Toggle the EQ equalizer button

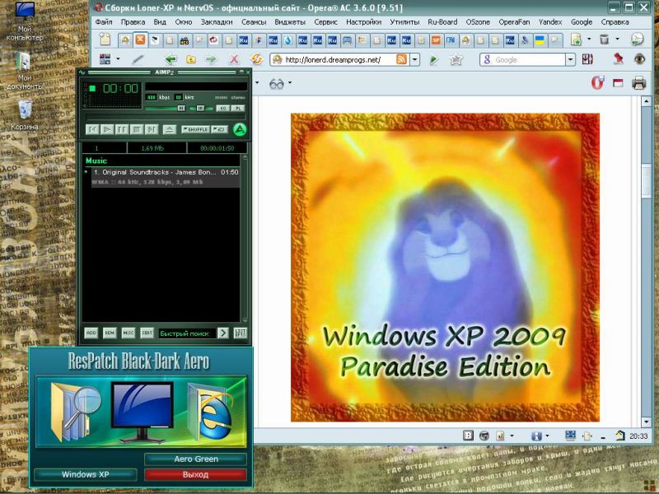click(222, 108)
